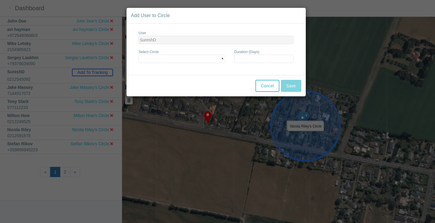Click the Dashboard page title
This screenshot has width=435, height=223.
tap(29, 8)
